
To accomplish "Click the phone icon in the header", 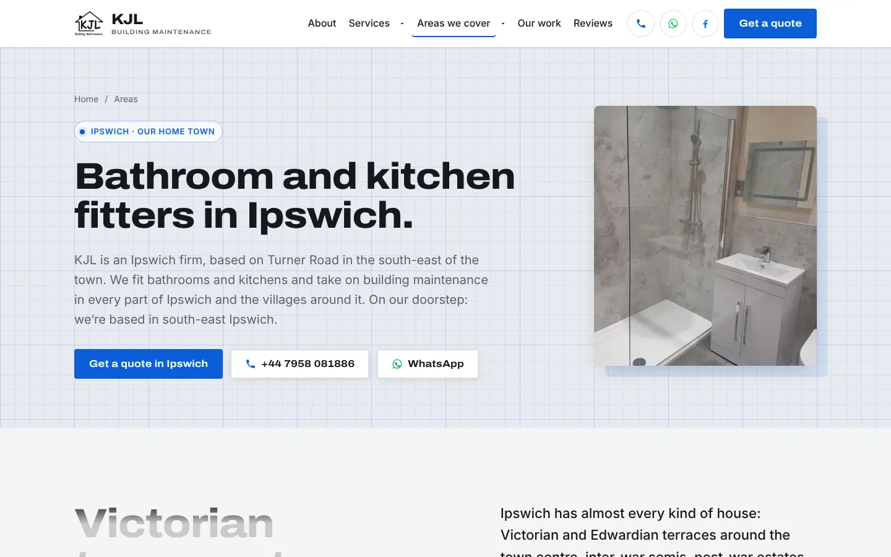I will point(641,24).
